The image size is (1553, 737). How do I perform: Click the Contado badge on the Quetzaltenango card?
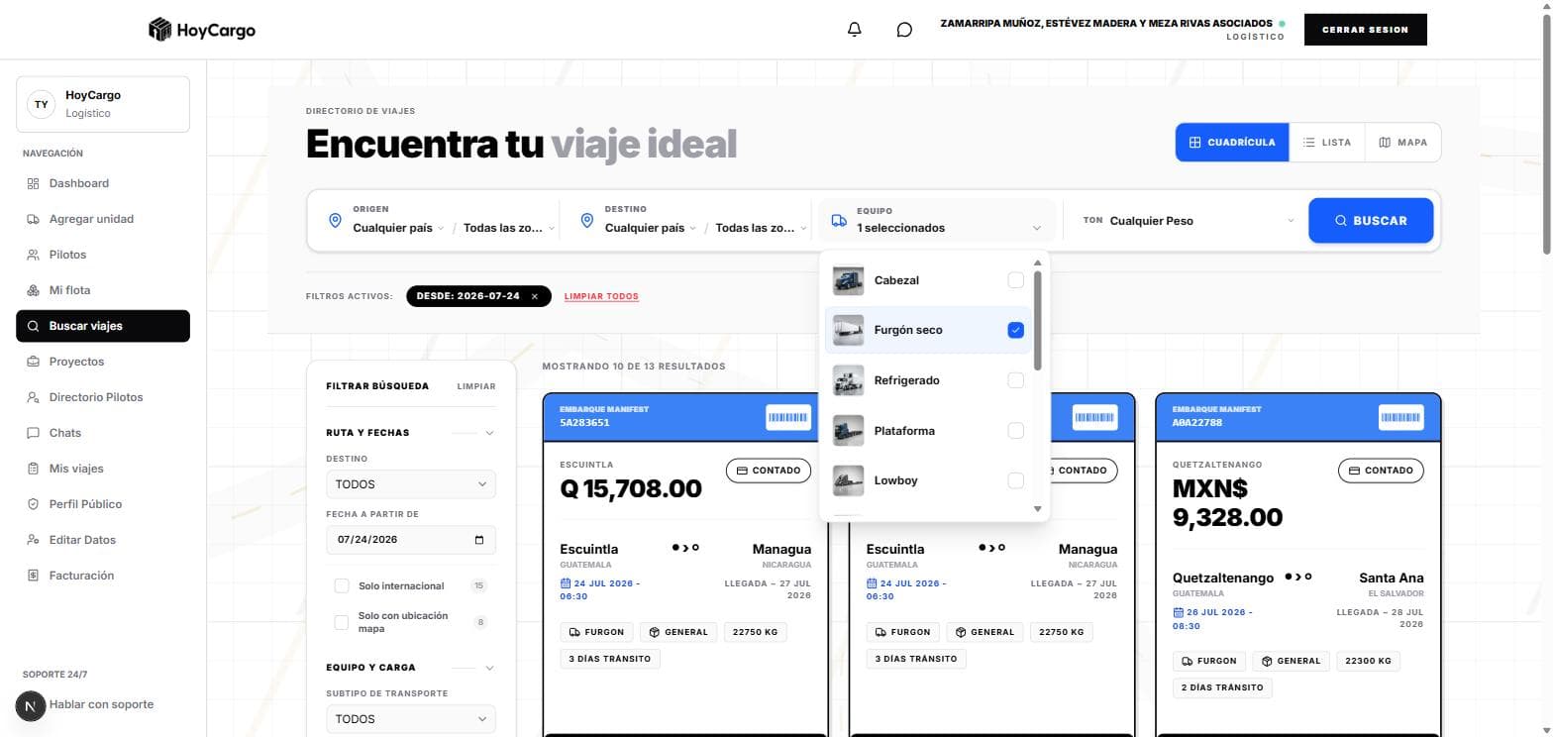[1381, 471]
